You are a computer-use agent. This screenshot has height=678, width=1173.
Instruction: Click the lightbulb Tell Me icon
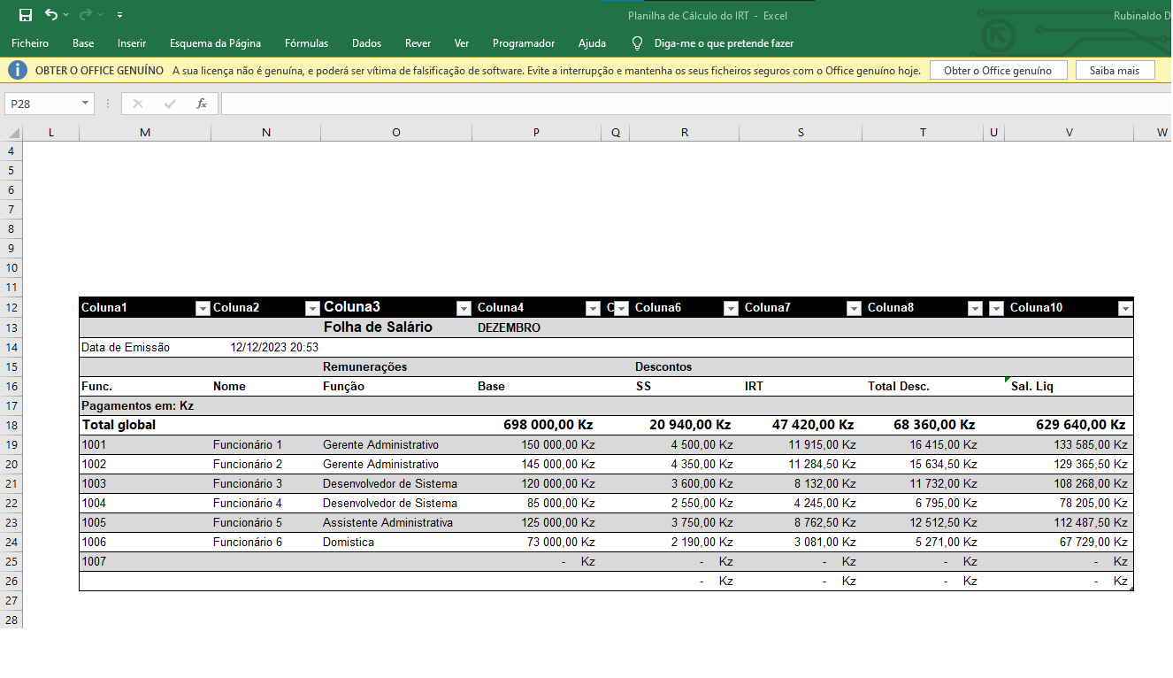click(637, 43)
